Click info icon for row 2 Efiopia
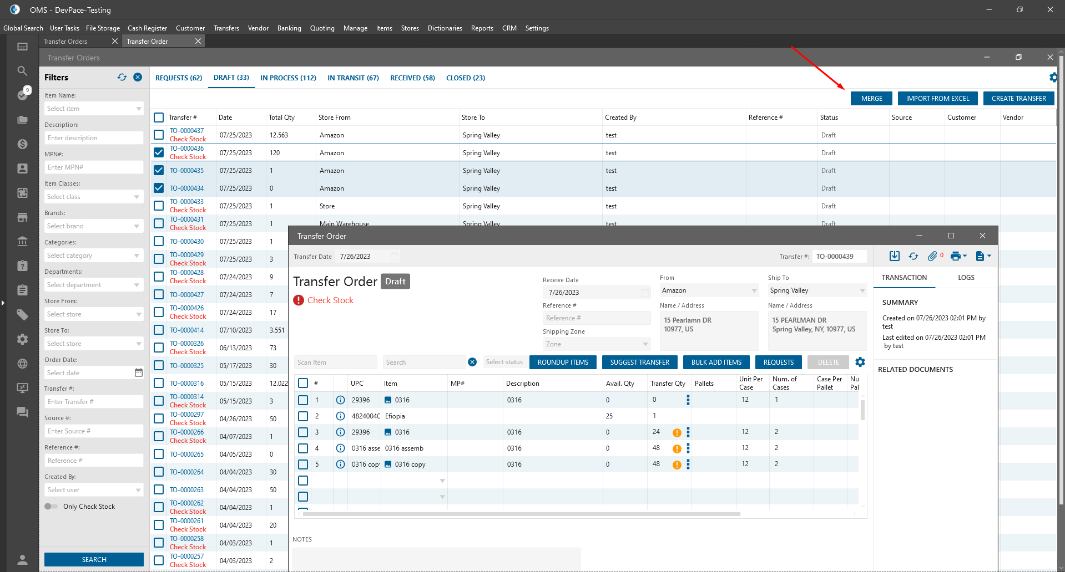The width and height of the screenshot is (1065, 572). click(340, 416)
